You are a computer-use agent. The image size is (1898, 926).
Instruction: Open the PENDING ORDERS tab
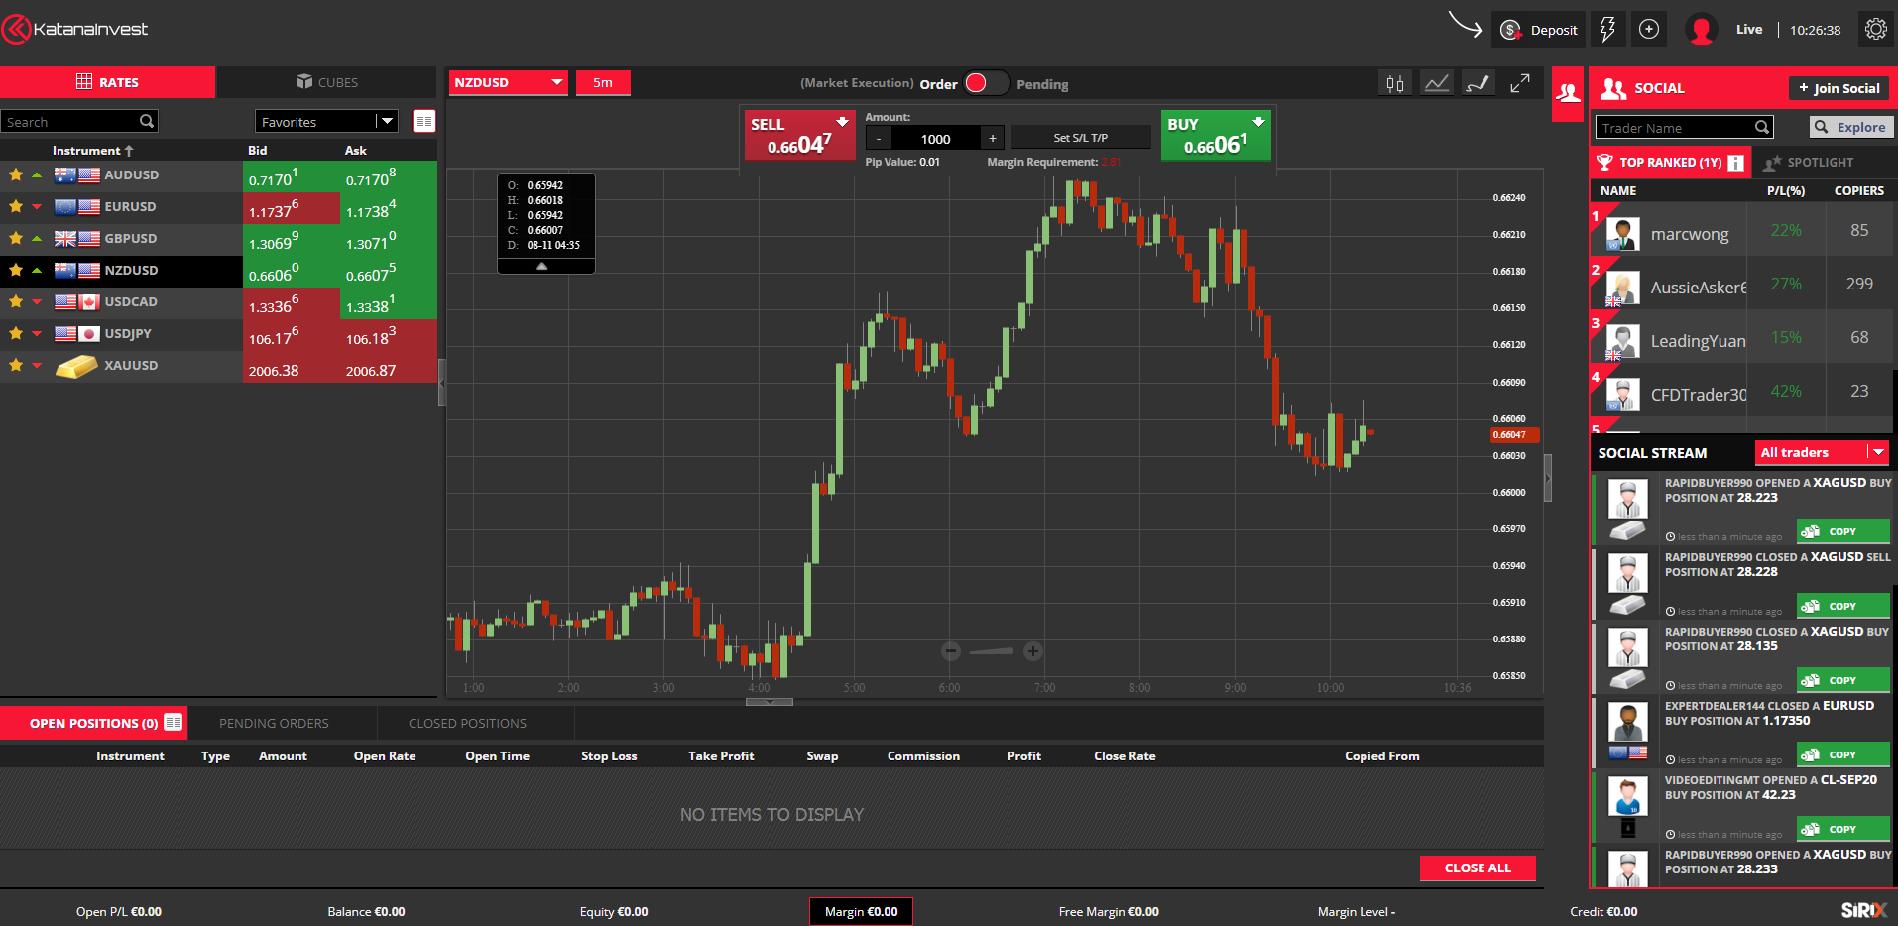(274, 723)
